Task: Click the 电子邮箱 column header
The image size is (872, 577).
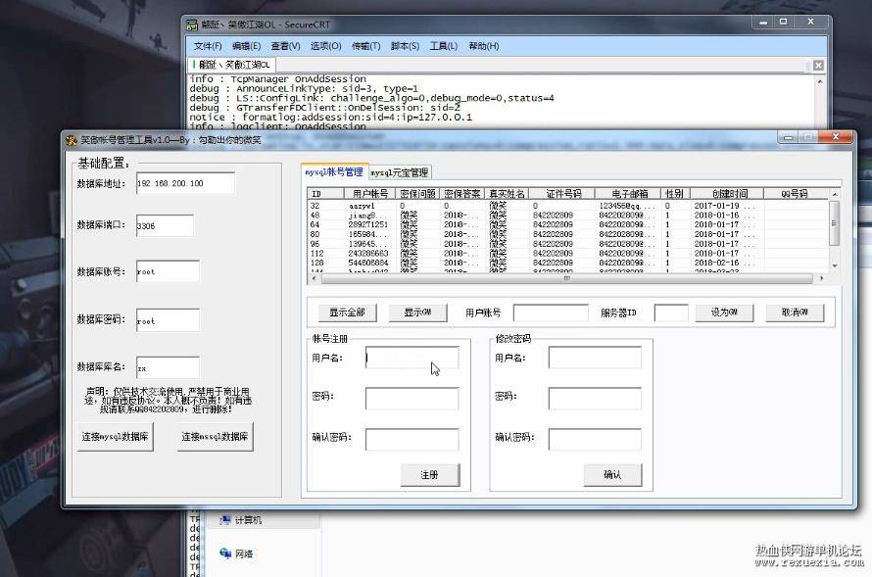Action: coord(629,194)
